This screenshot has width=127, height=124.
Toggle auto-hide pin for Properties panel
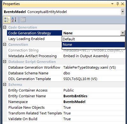pos(118,4)
